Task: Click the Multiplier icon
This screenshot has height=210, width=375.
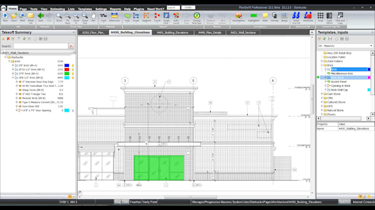Action: coord(308,16)
